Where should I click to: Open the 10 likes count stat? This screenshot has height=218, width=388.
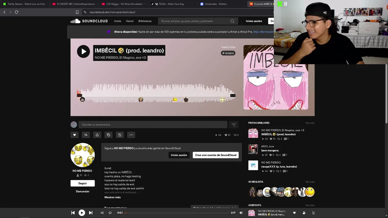(x=227, y=135)
